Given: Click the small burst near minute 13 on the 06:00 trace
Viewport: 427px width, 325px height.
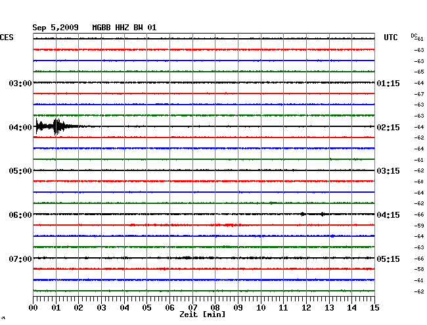Looking at the screenshot, I should (323, 214).
